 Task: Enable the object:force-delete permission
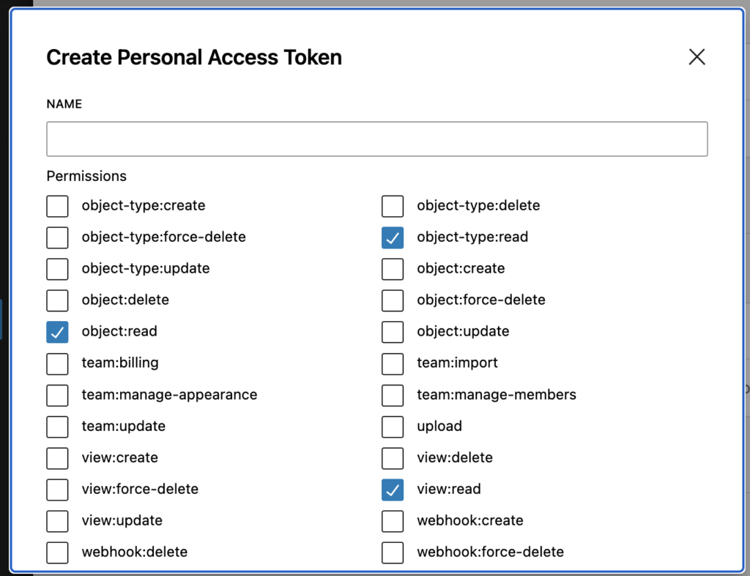click(393, 300)
